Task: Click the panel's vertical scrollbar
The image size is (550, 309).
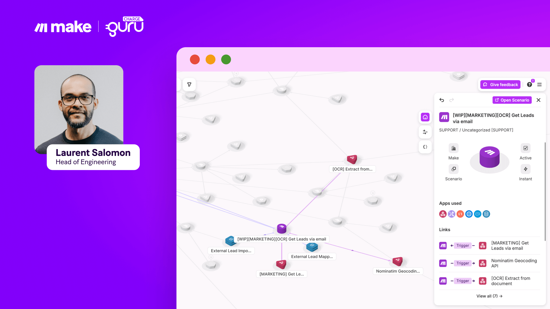Action: click(x=545, y=192)
